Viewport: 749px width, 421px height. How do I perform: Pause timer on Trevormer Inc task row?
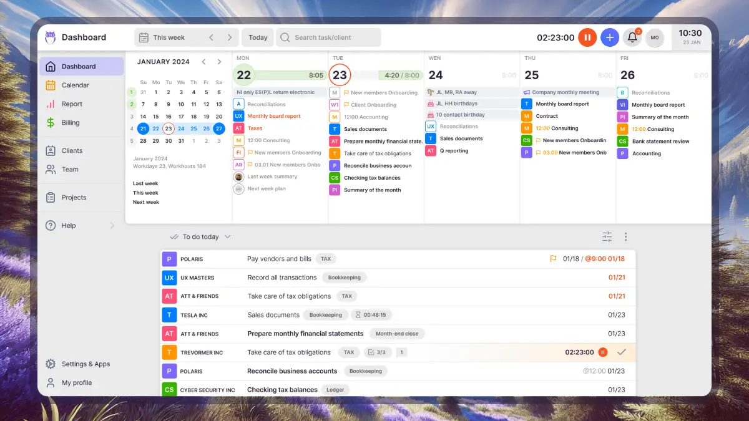[x=602, y=352]
